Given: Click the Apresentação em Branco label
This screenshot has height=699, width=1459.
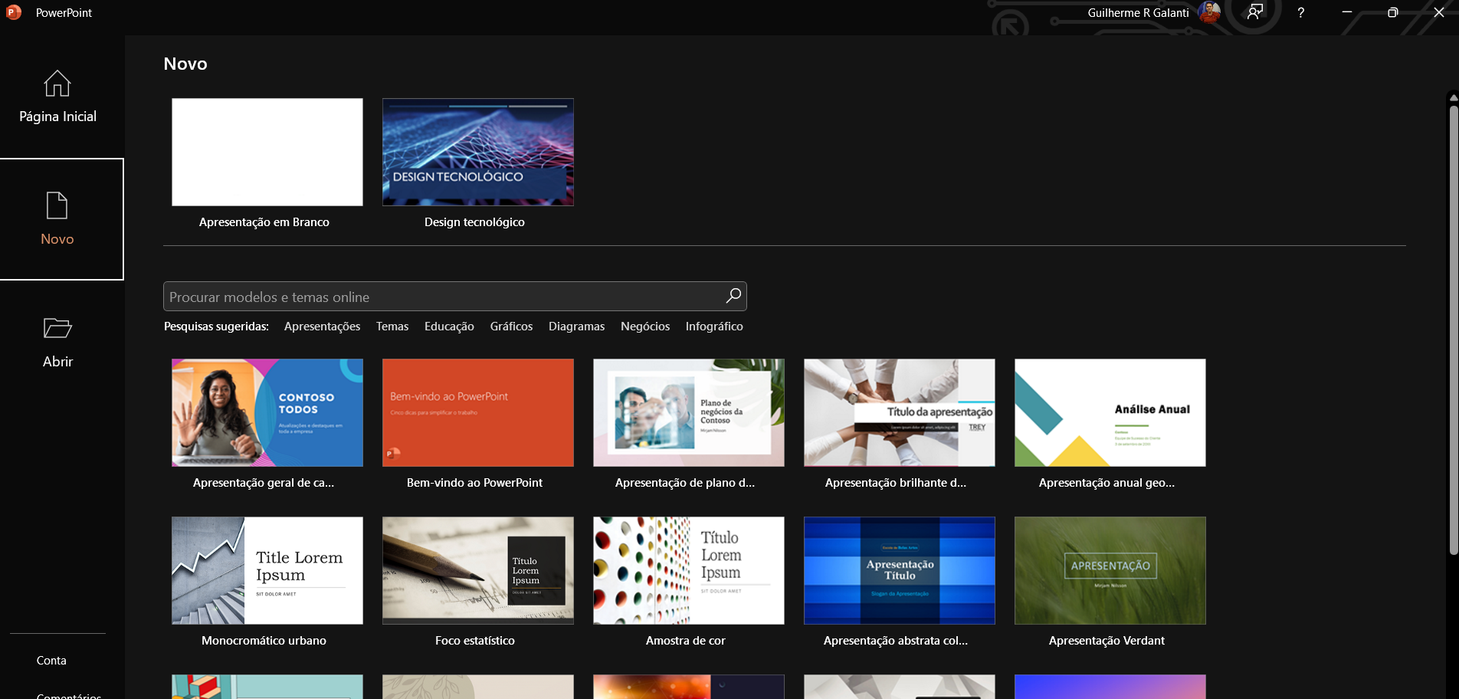Looking at the screenshot, I should [264, 222].
